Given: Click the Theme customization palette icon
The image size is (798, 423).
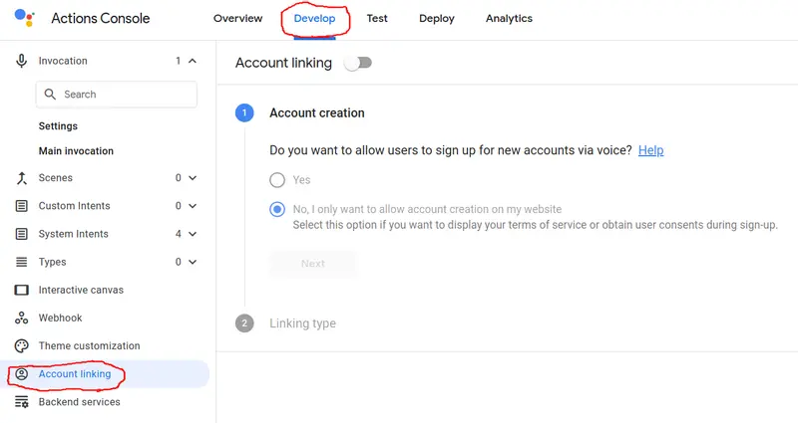Looking at the screenshot, I should [21, 345].
